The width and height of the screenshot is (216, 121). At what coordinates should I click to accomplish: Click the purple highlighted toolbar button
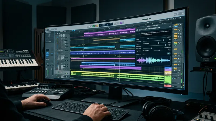pos(121,23)
